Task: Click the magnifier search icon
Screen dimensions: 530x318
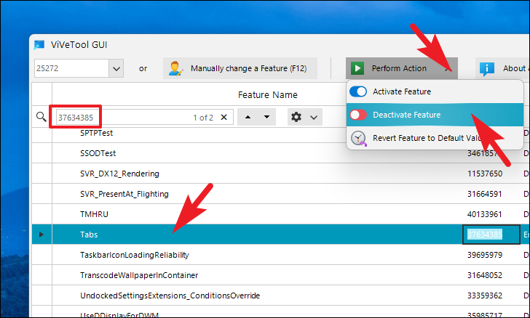Action: click(41, 117)
